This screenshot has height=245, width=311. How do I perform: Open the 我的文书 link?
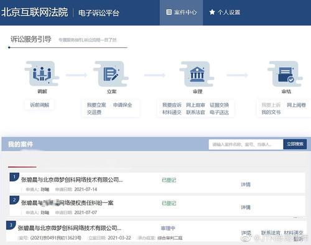click(271, 113)
